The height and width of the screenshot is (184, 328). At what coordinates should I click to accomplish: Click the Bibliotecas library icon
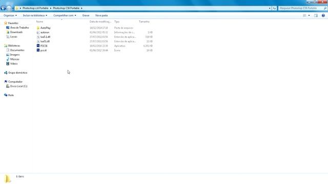coord(6,45)
